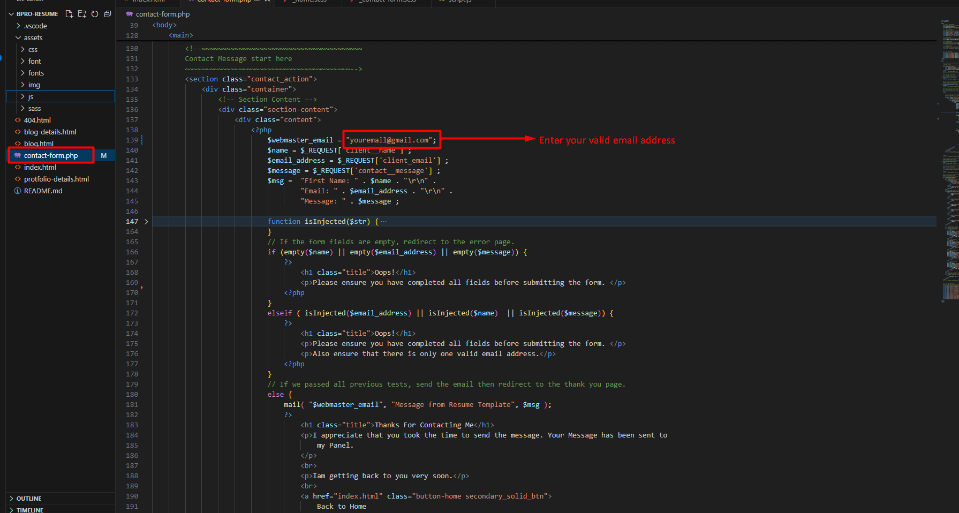This screenshot has width=959, height=513.
Task: Click 'contact__message' on line 142
Action: pos(393,171)
